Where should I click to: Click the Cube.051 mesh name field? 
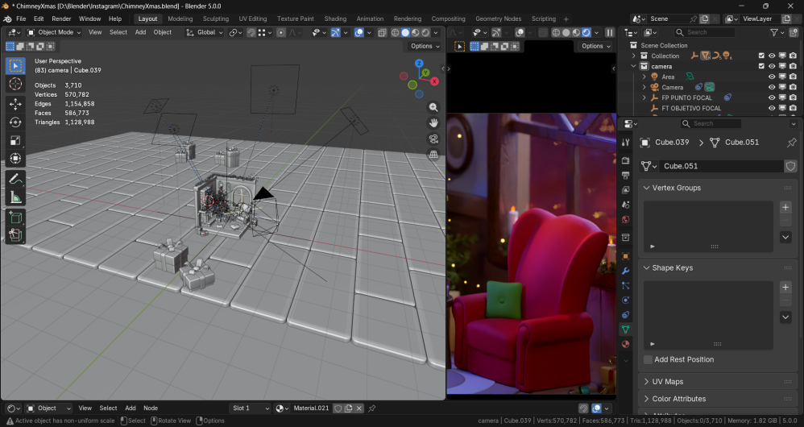tap(720, 166)
